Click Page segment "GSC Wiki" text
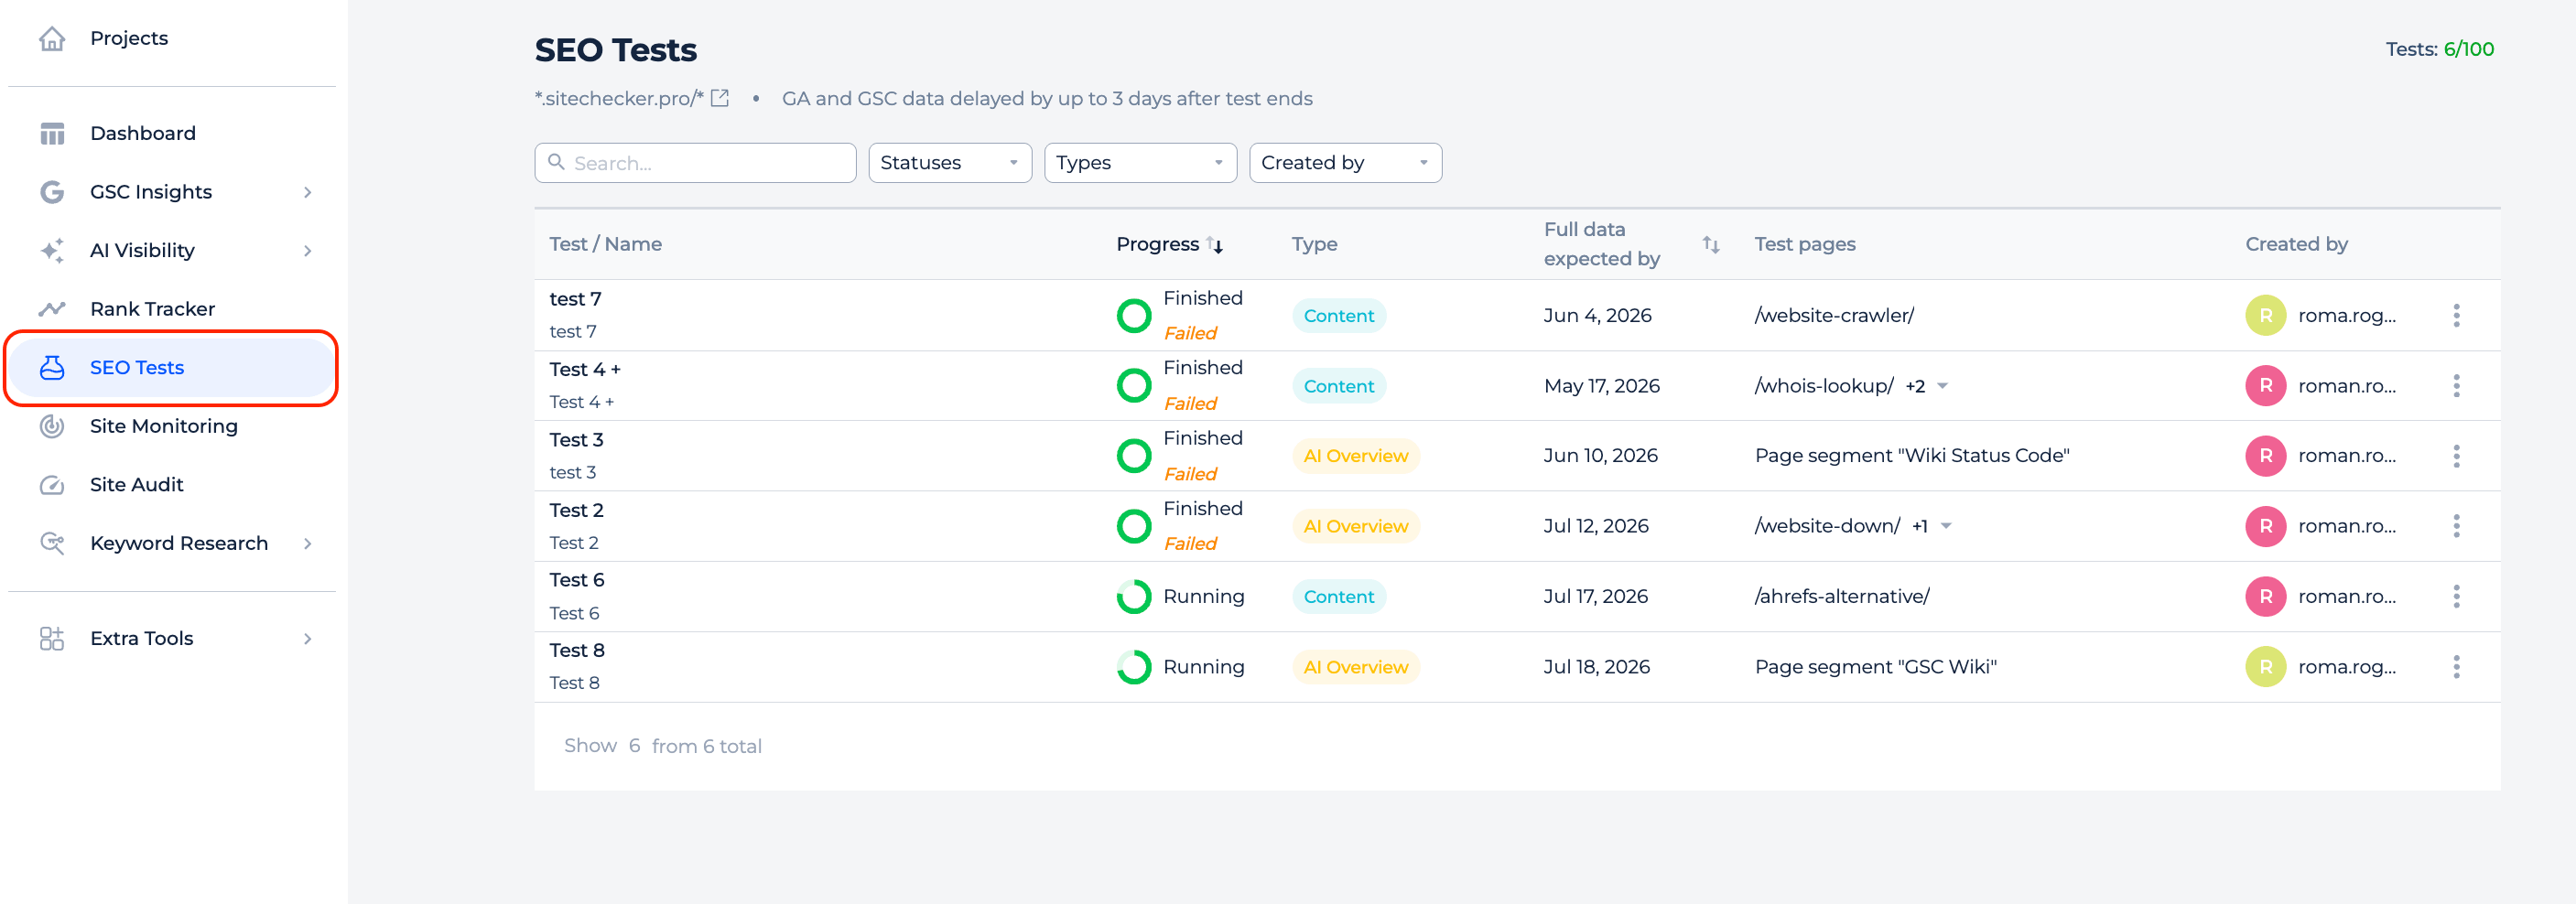The height and width of the screenshot is (904, 2576). pyautogui.click(x=1876, y=667)
